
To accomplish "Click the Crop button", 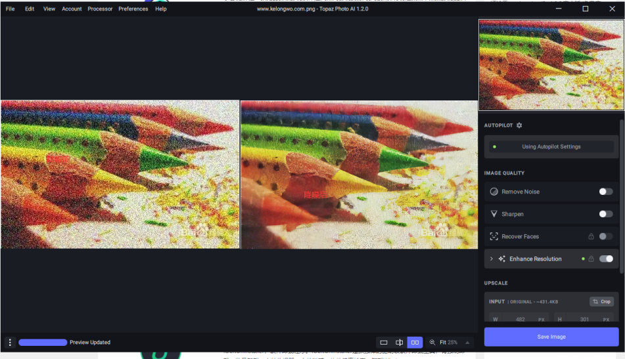I will [601, 302].
